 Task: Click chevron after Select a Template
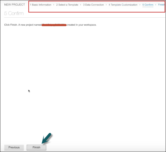click(x=81, y=5)
